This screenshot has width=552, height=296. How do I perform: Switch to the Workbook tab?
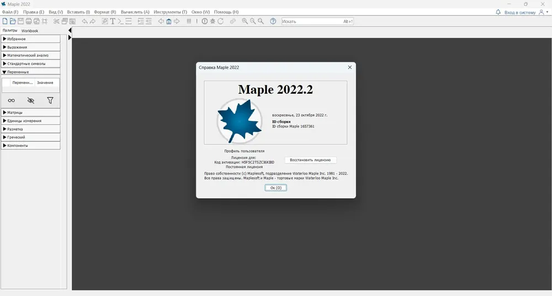pyautogui.click(x=30, y=31)
